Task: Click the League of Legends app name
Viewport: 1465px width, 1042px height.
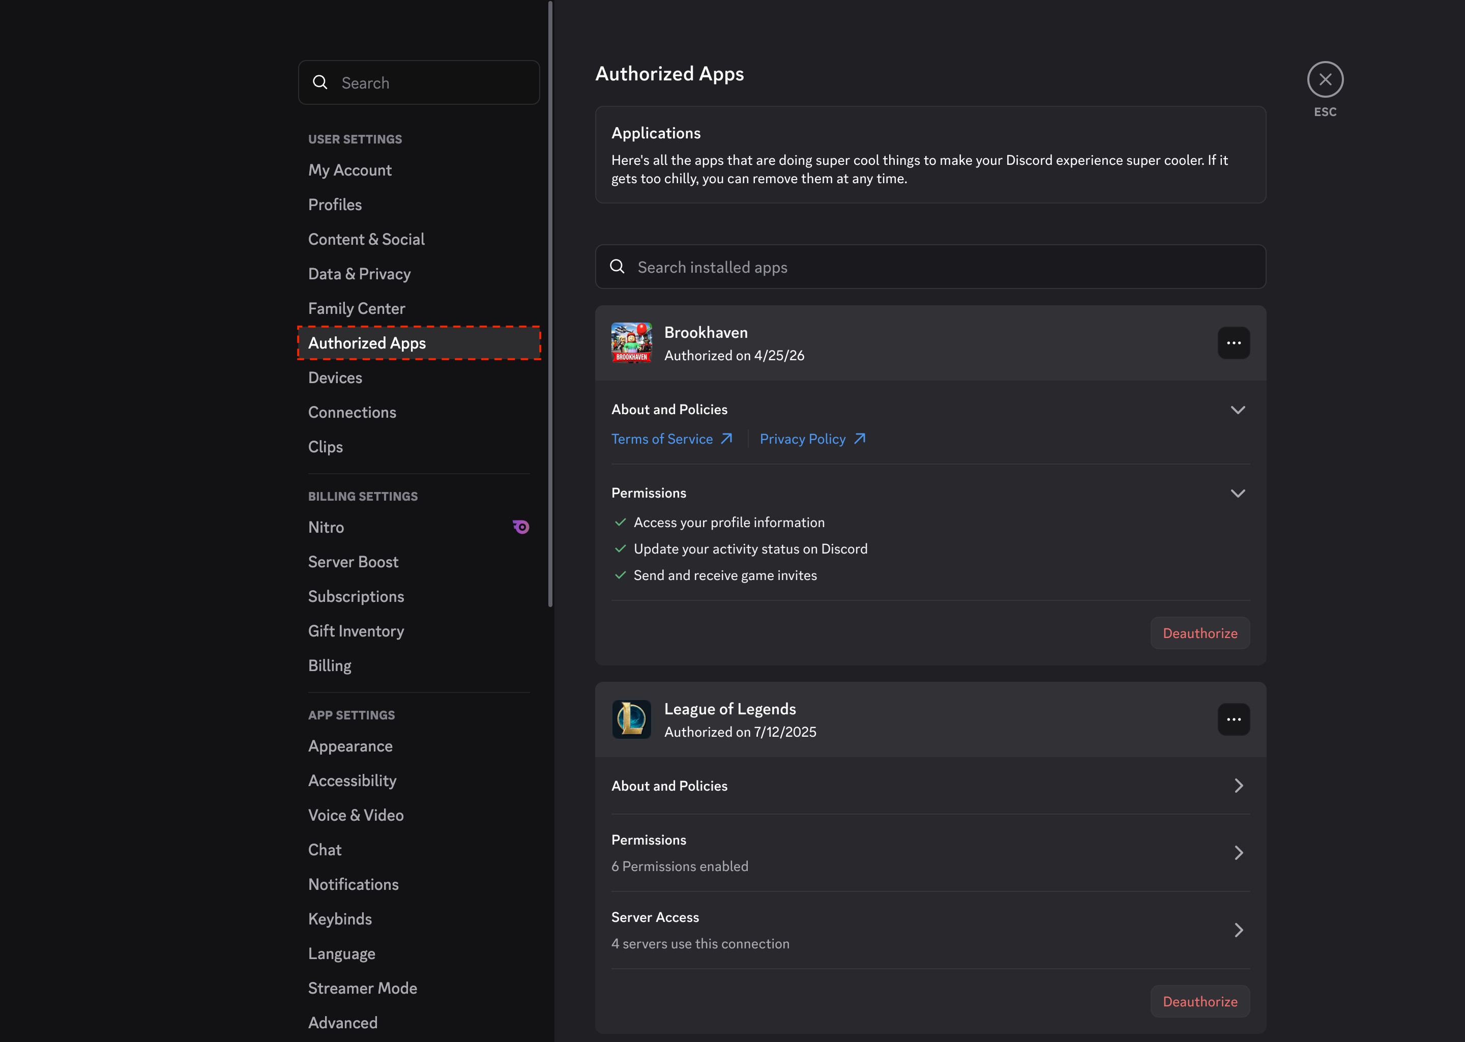Action: (x=730, y=709)
